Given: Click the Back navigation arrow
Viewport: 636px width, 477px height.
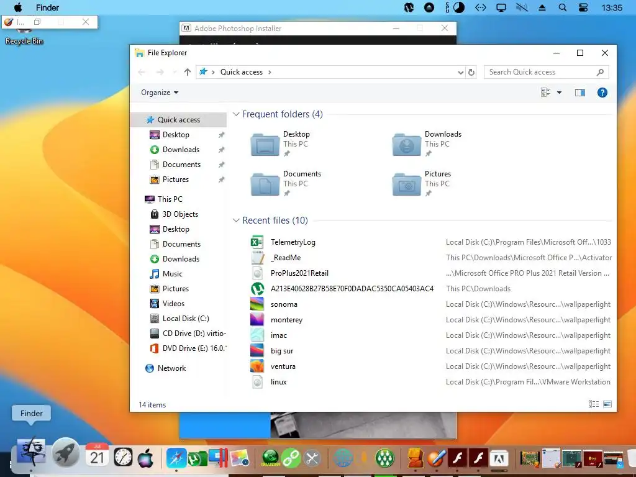Looking at the screenshot, I should (141, 72).
